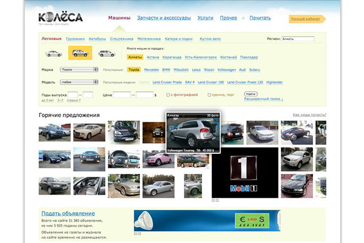
Task: Open the Куплю авто link
Action: 210,39
